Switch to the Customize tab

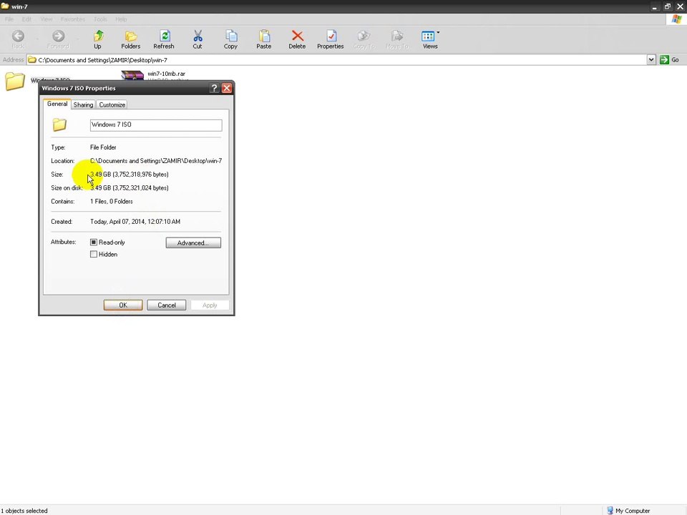click(112, 104)
